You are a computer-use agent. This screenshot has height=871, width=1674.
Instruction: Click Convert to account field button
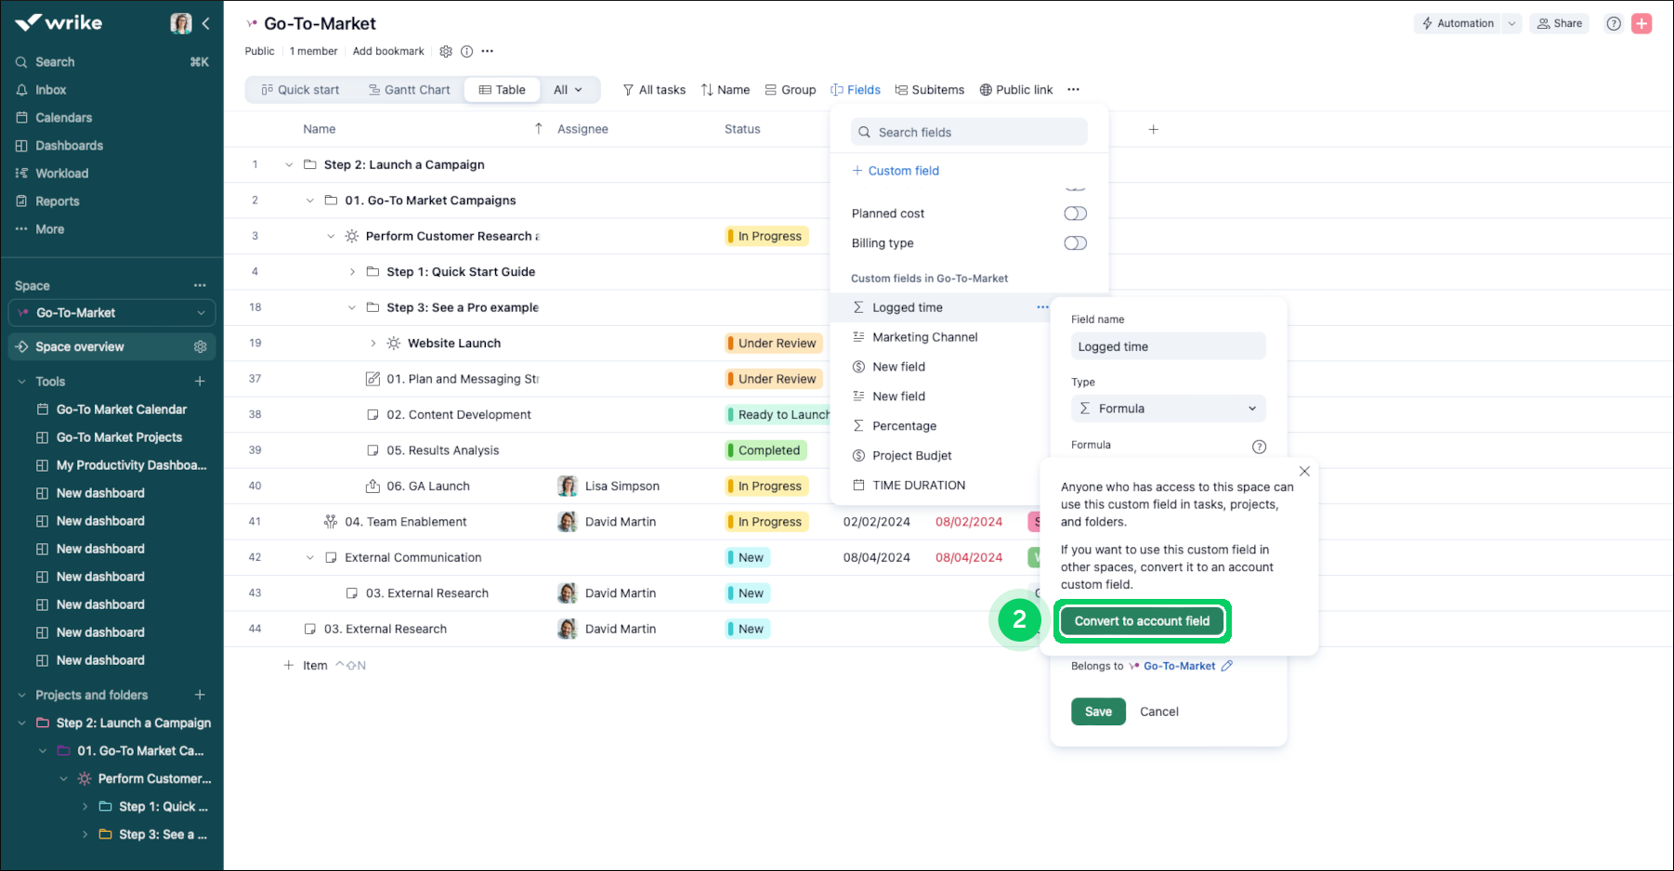pos(1142,621)
